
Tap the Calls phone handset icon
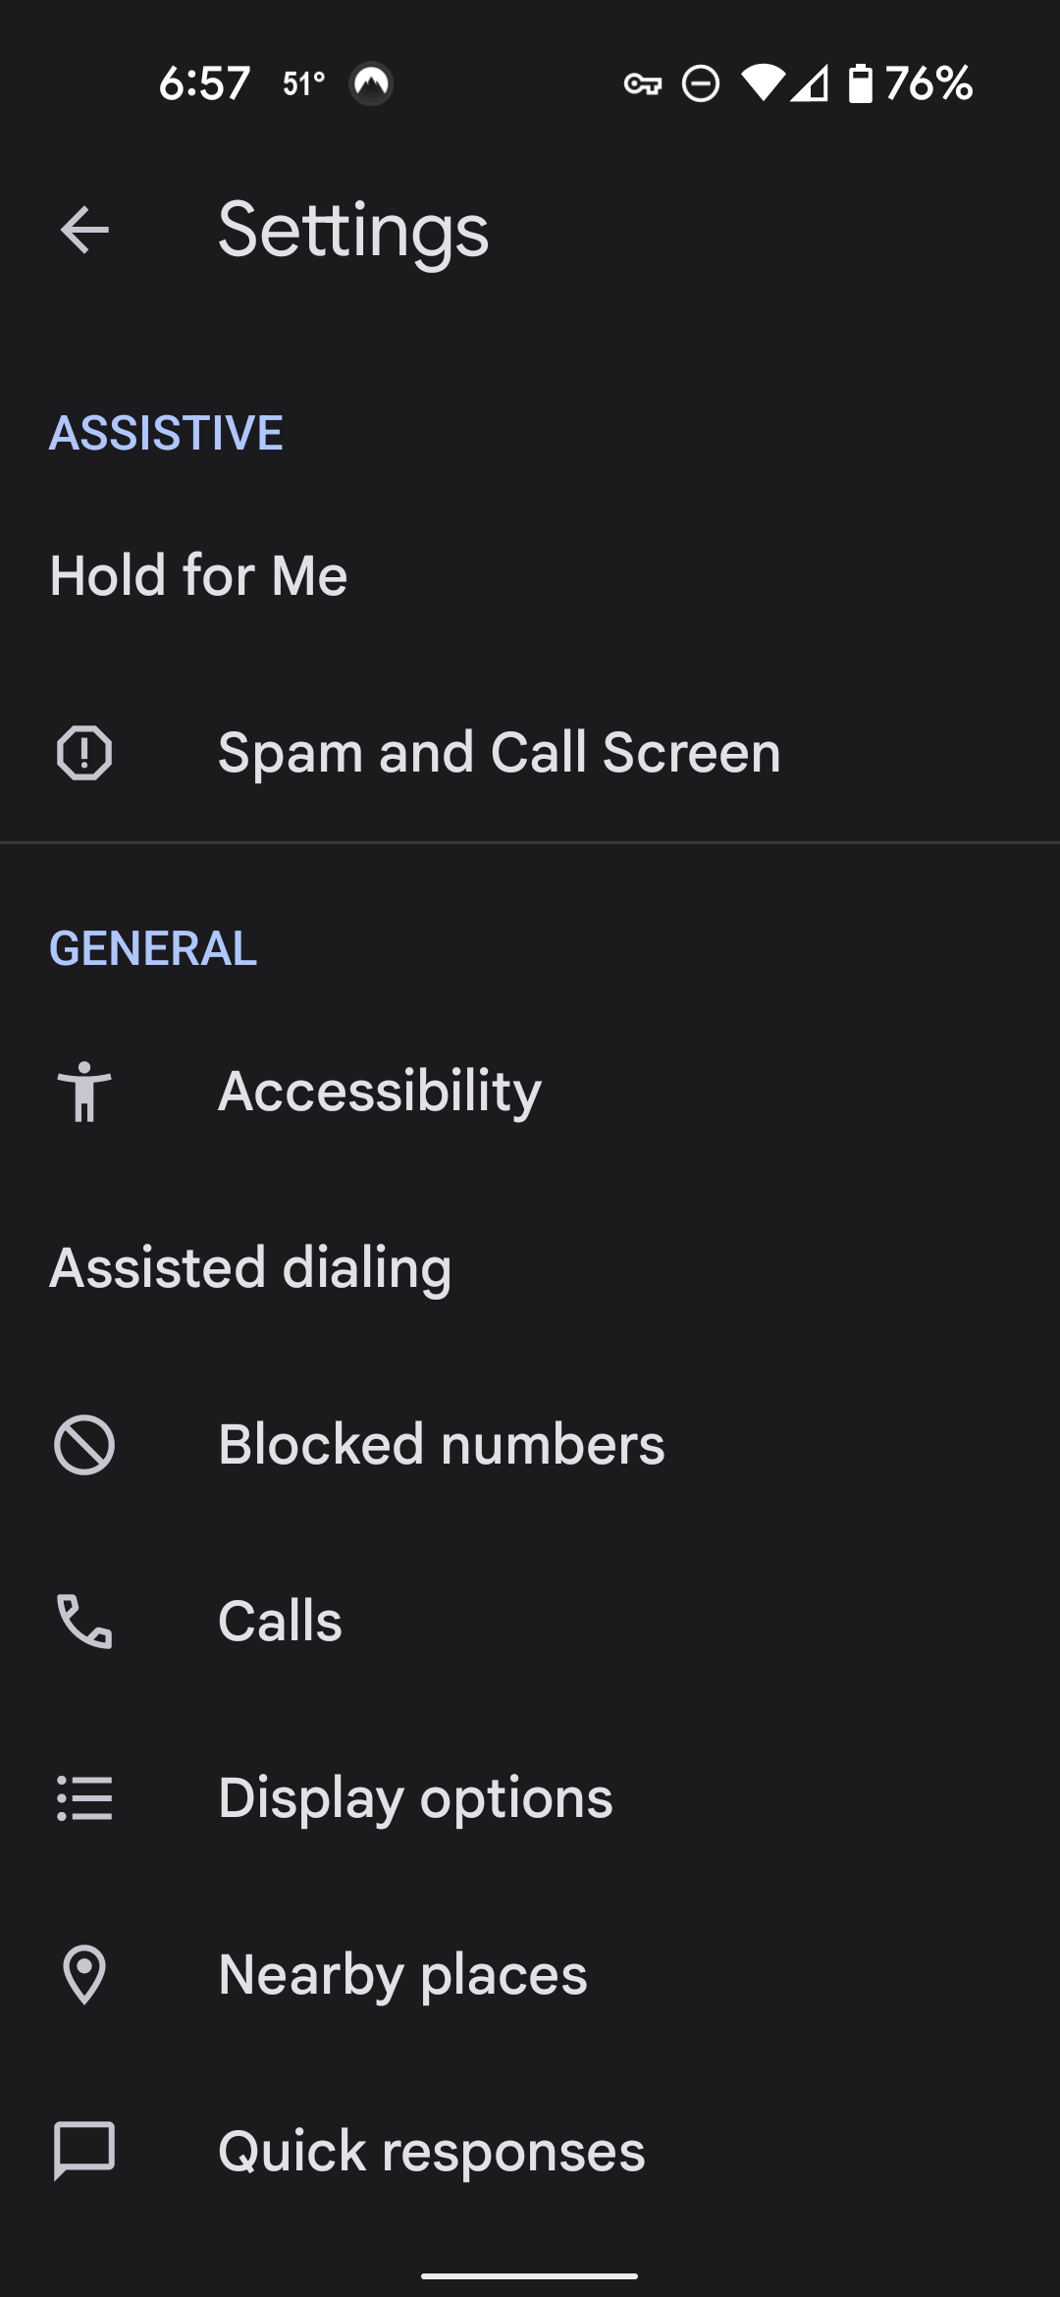[x=84, y=1622]
